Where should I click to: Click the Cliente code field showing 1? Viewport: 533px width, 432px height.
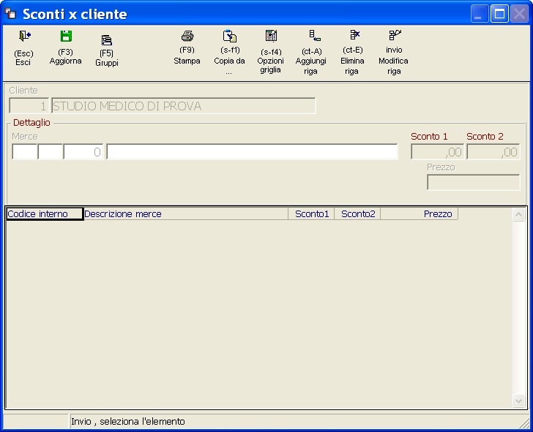(29, 106)
